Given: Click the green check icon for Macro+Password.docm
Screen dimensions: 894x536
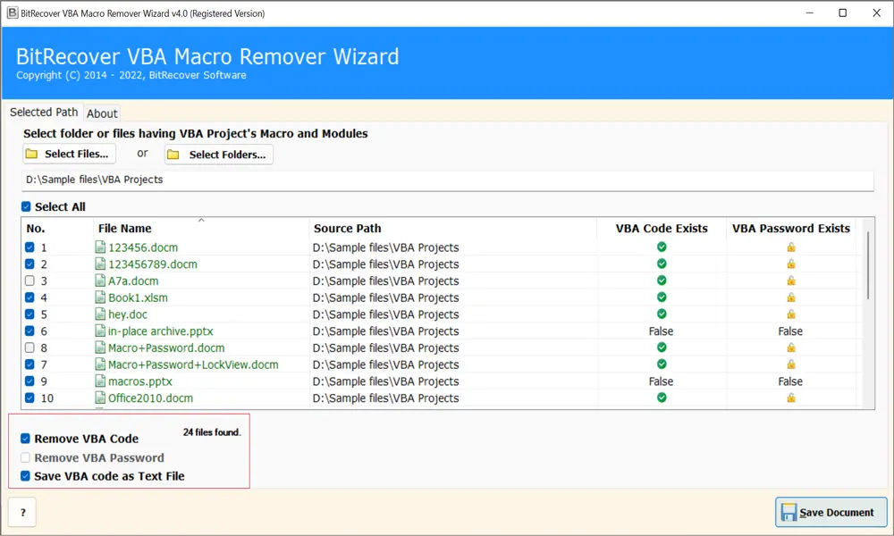Looking at the screenshot, I should click(662, 348).
